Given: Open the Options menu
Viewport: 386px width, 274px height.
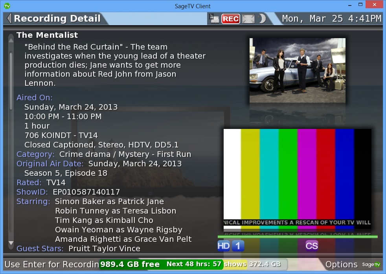Looking at the screenshot, I should (341, 265).
